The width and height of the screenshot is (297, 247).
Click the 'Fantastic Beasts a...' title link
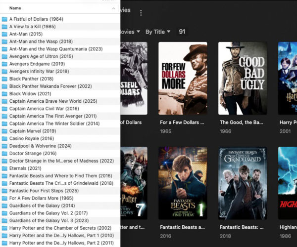182,227
